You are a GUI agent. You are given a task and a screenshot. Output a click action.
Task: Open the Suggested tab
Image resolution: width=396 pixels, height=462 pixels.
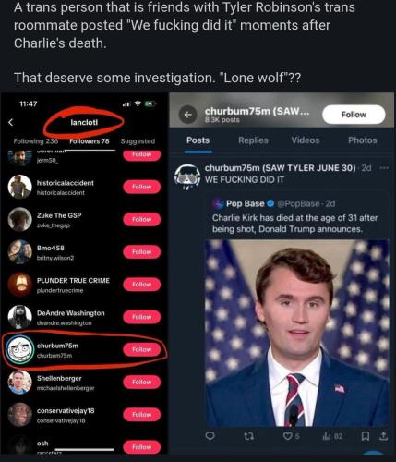tap(138, 141)
